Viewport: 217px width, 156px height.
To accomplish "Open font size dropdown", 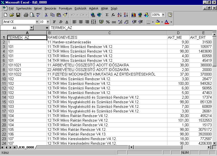I will coord(48,22).
